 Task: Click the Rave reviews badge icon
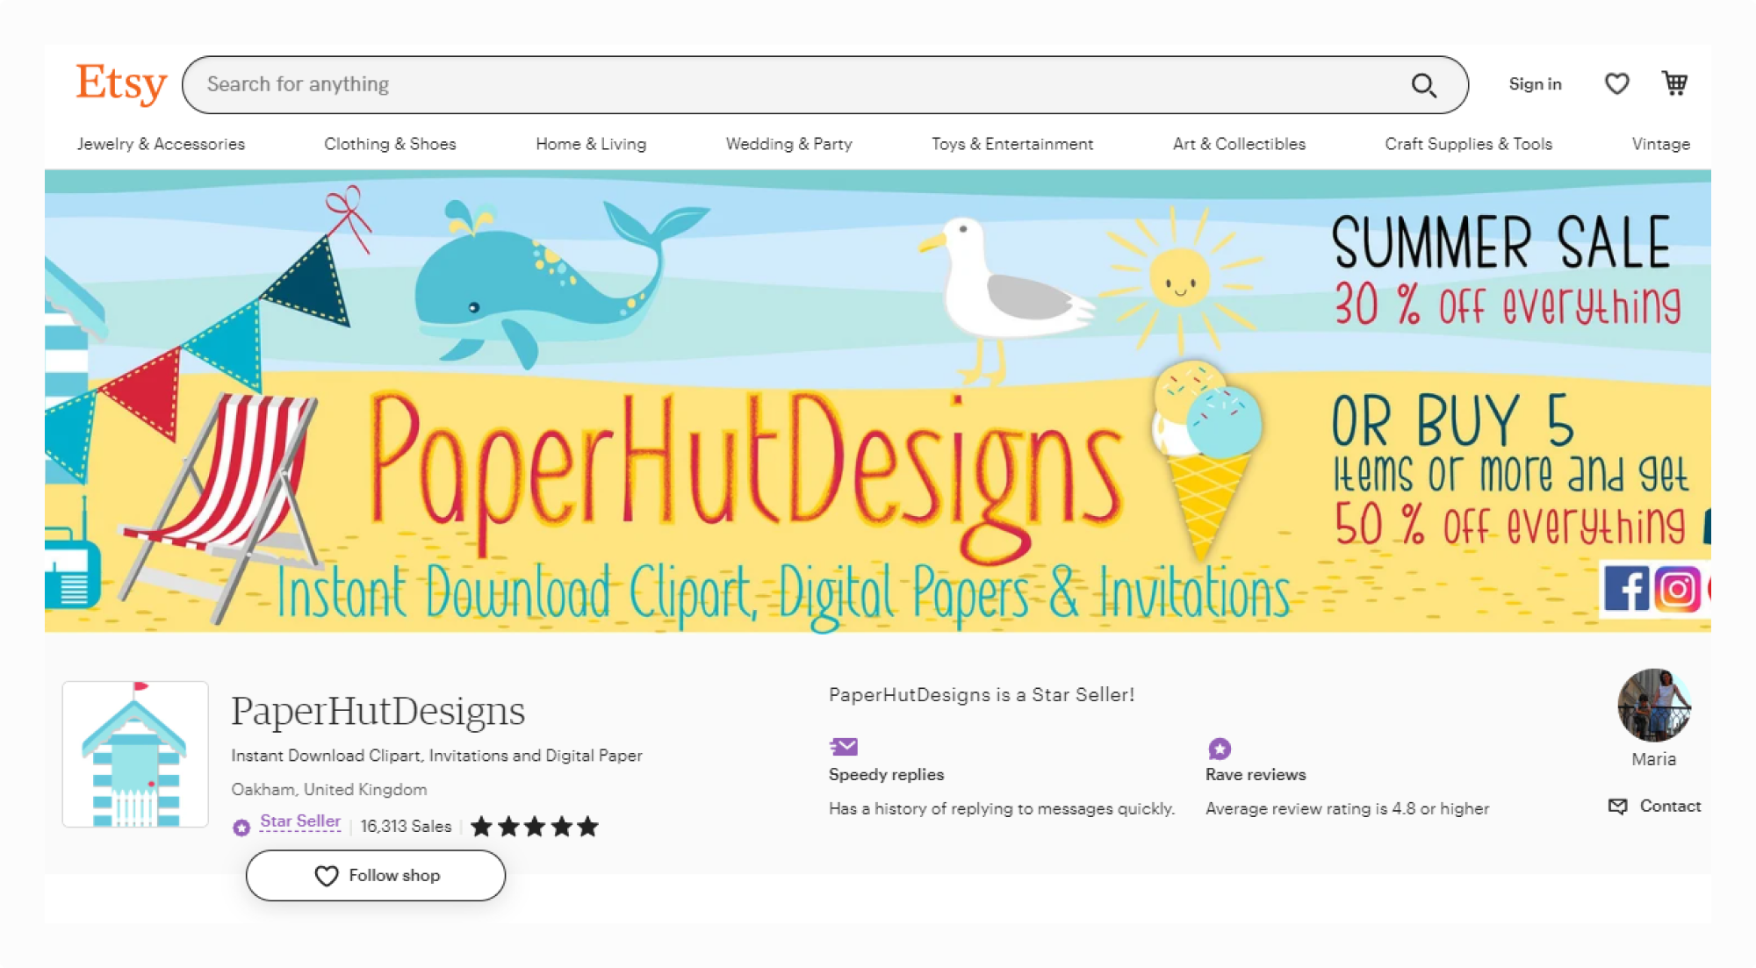(1220, 748)
